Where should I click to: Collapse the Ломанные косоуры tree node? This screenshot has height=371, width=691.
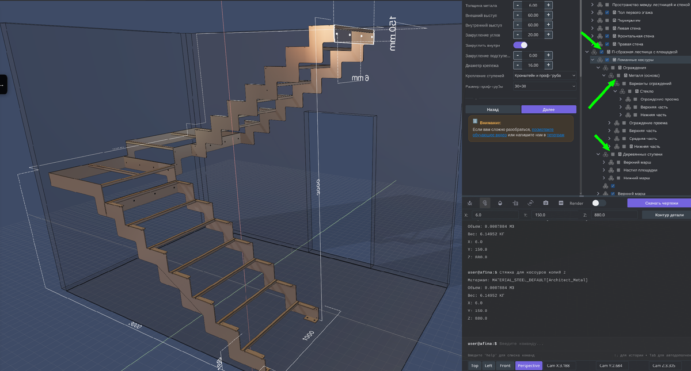click(593, 60)
